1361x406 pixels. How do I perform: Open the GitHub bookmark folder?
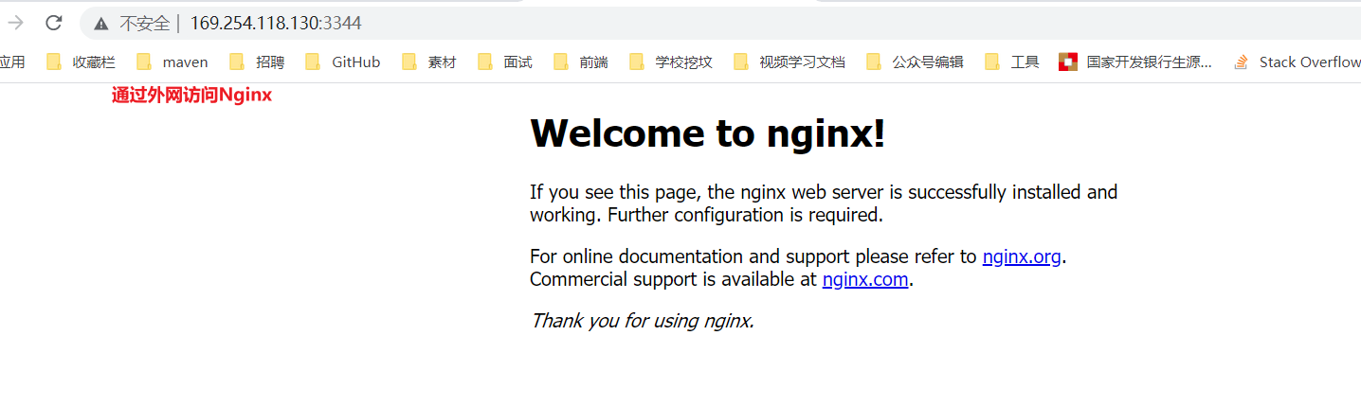tap(343, 62)
